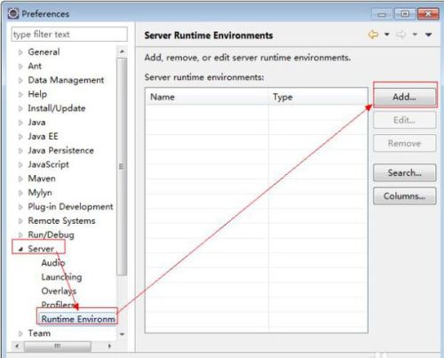
Task: Click the tree scroll-up arrow
Action: point(122,52)
